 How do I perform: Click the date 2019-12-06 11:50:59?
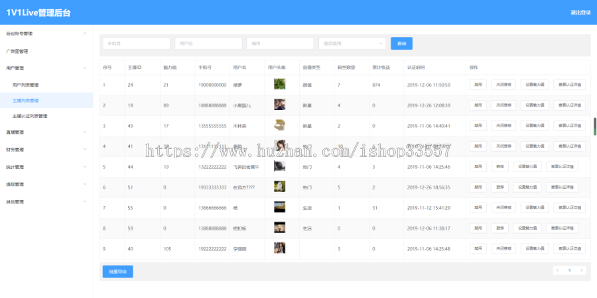pyautogui.click(x=429, y=85)
